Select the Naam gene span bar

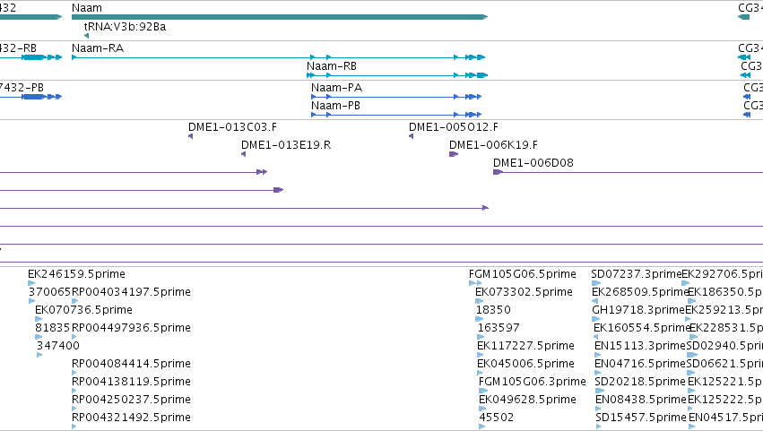click(280, 17)
